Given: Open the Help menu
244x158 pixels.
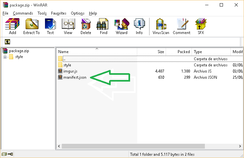Looking at the screenshot, I should [93, 13].
